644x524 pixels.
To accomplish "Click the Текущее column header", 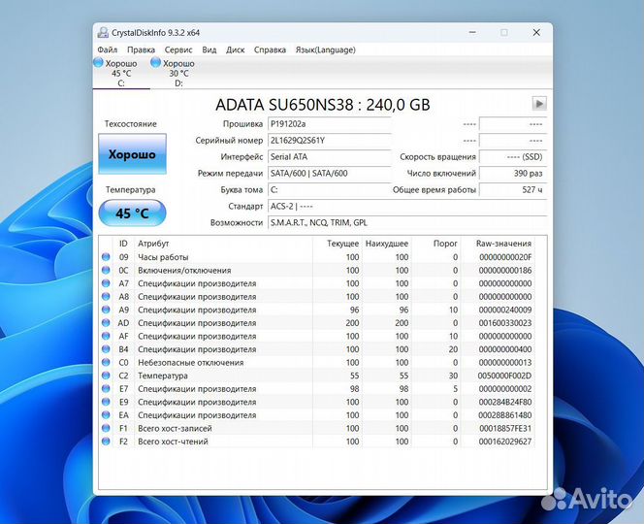I will click(338, 244).
